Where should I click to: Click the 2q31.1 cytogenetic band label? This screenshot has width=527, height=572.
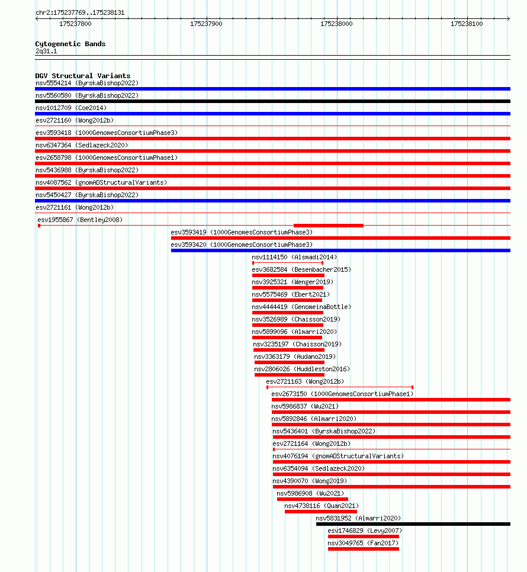coord(46,52)
